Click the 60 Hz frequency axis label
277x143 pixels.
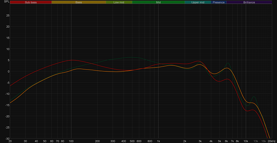tap(52, 141)
